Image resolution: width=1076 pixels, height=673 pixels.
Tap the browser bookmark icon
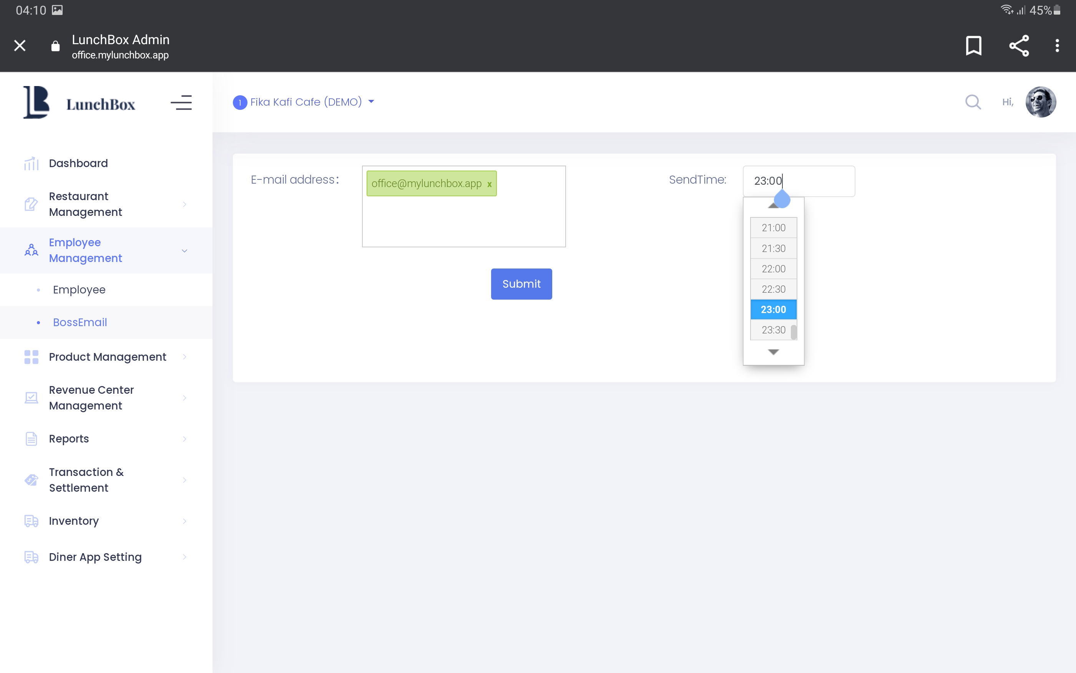tap(973, 45)
